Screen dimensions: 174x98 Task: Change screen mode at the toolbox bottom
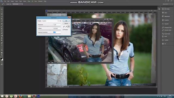pos(2,64)
